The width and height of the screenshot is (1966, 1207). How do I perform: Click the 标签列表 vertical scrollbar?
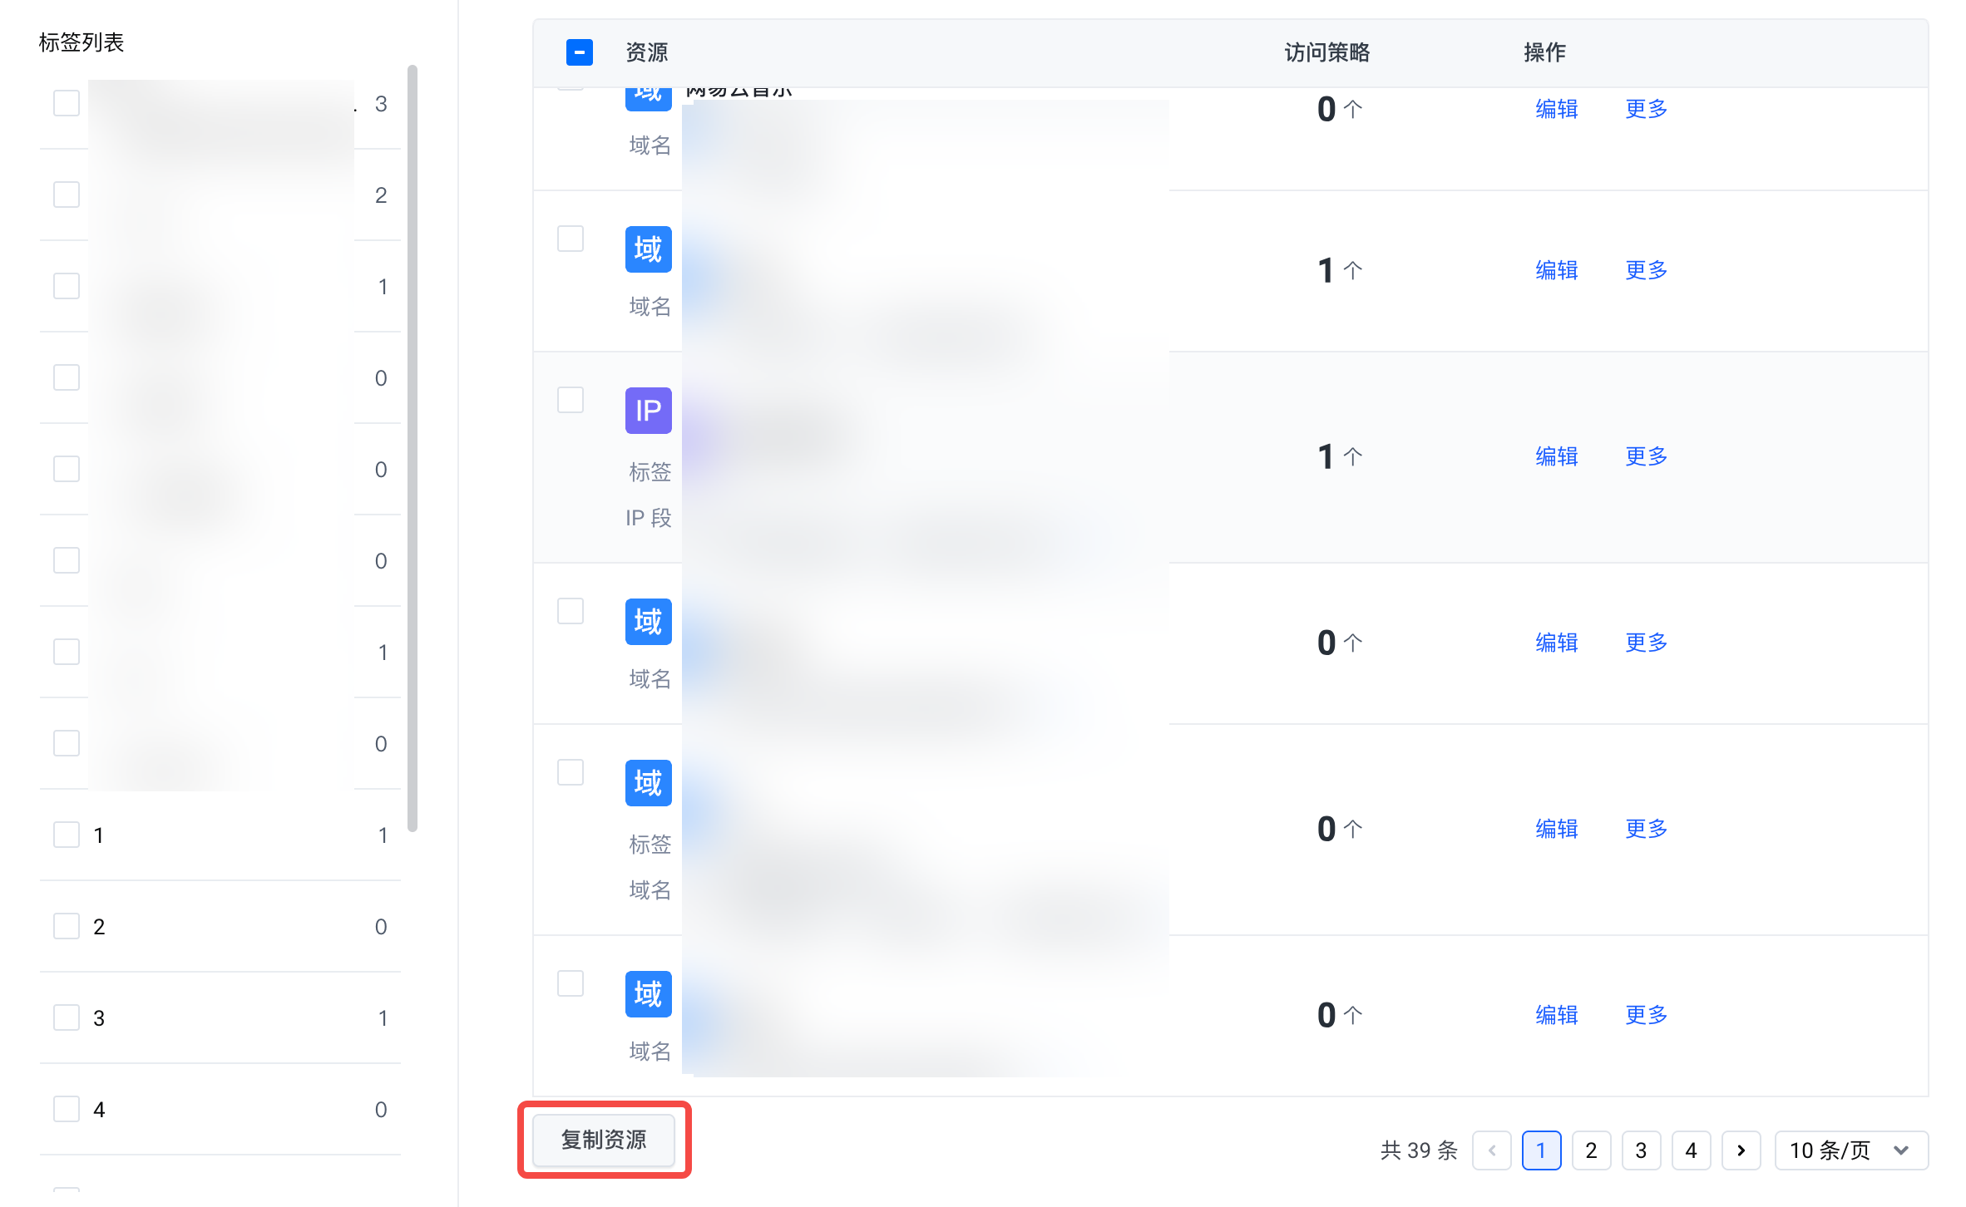click(x=412, y=449)
